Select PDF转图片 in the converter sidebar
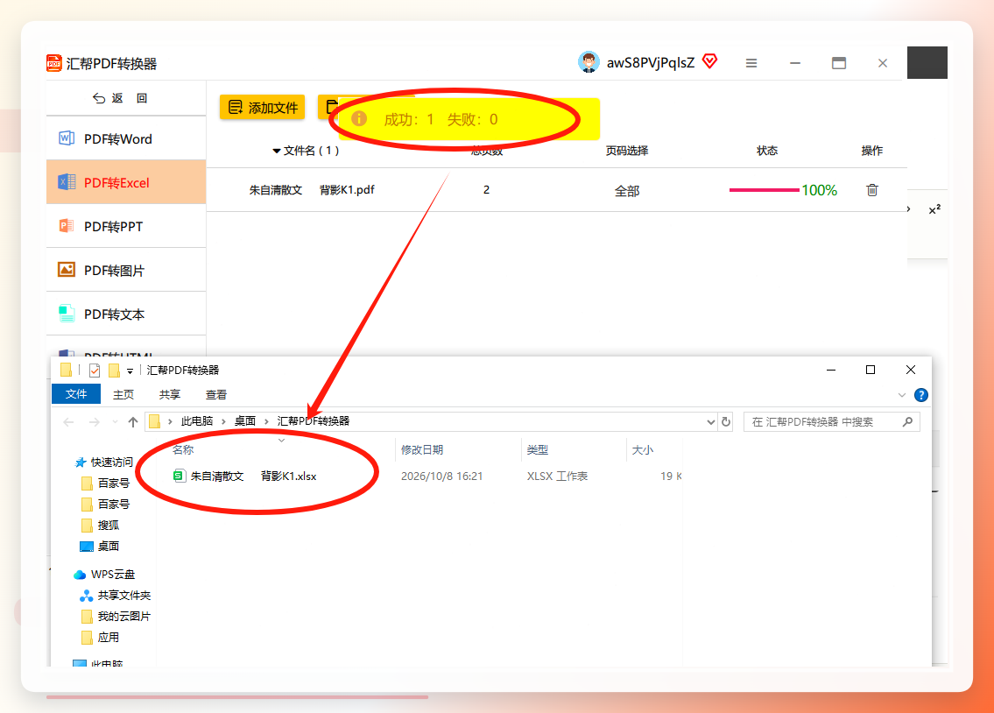This screenshot has width=994, height=713. click(126, 270)
